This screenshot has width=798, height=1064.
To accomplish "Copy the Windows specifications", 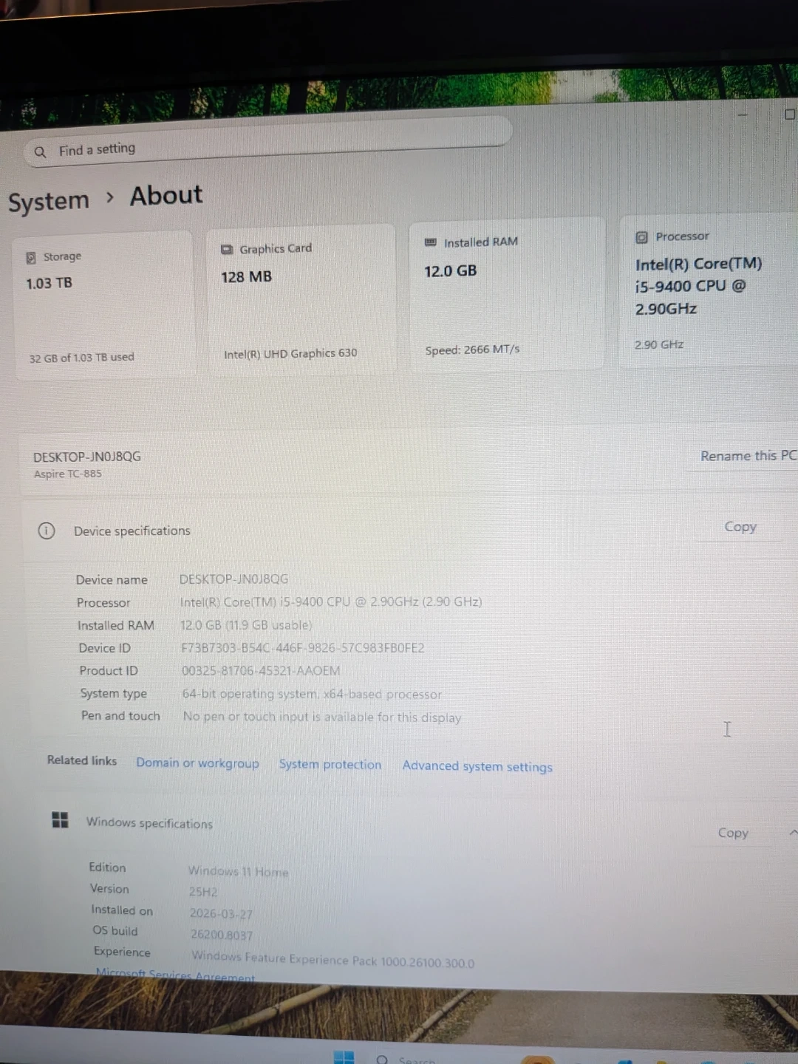I will [732, 833].
